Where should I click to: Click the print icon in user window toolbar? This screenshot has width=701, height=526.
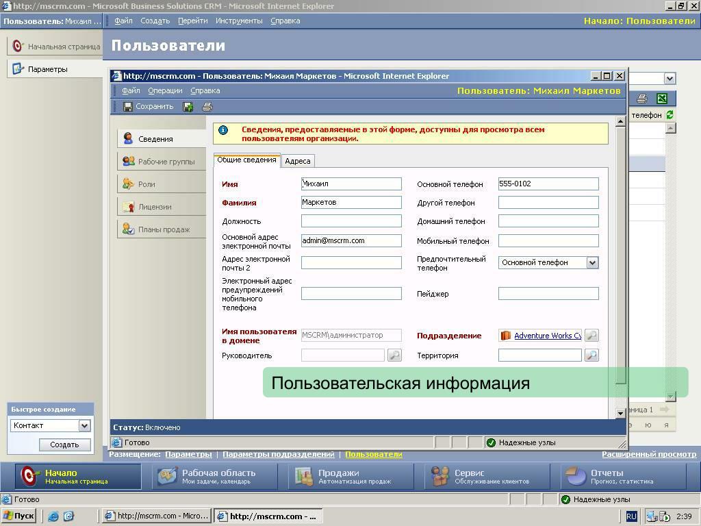tap(207, 106)
